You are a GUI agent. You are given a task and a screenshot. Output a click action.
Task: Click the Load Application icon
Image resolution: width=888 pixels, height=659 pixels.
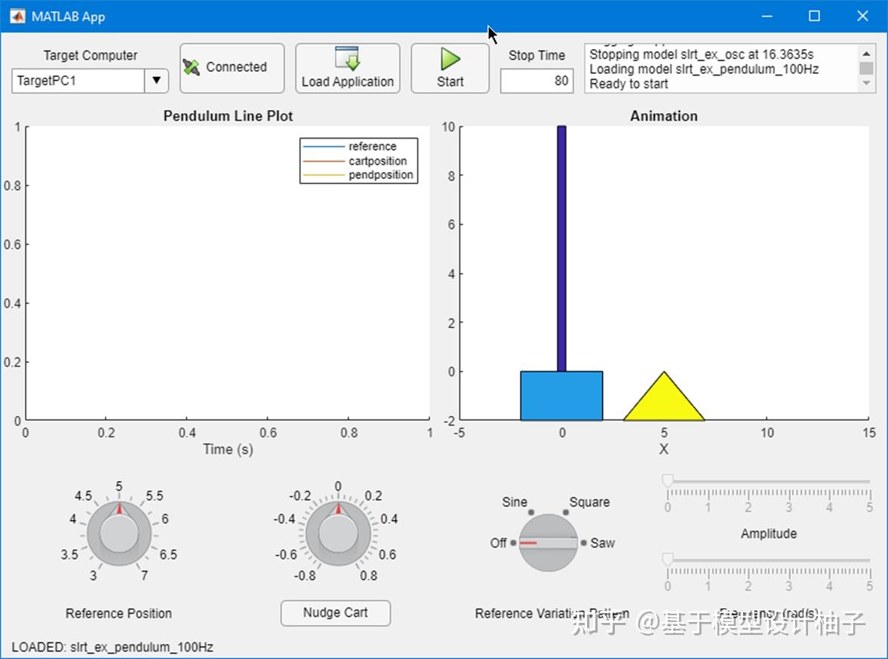click(347, 60)
